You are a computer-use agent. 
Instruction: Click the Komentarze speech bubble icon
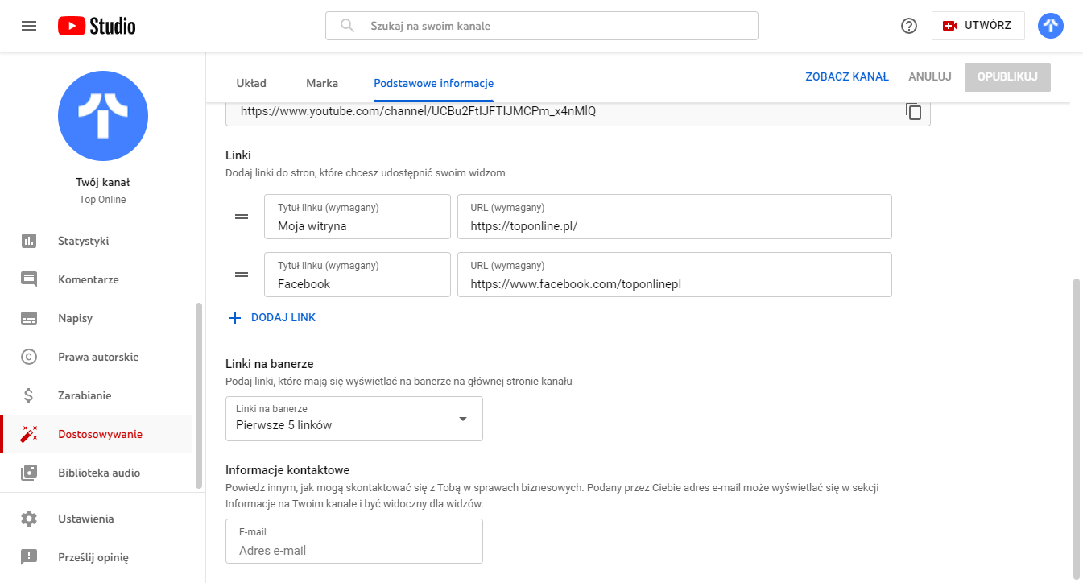tap(29, 279)
